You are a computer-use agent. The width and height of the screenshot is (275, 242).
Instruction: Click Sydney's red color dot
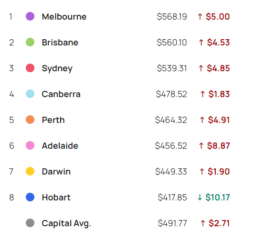(30, 68)
